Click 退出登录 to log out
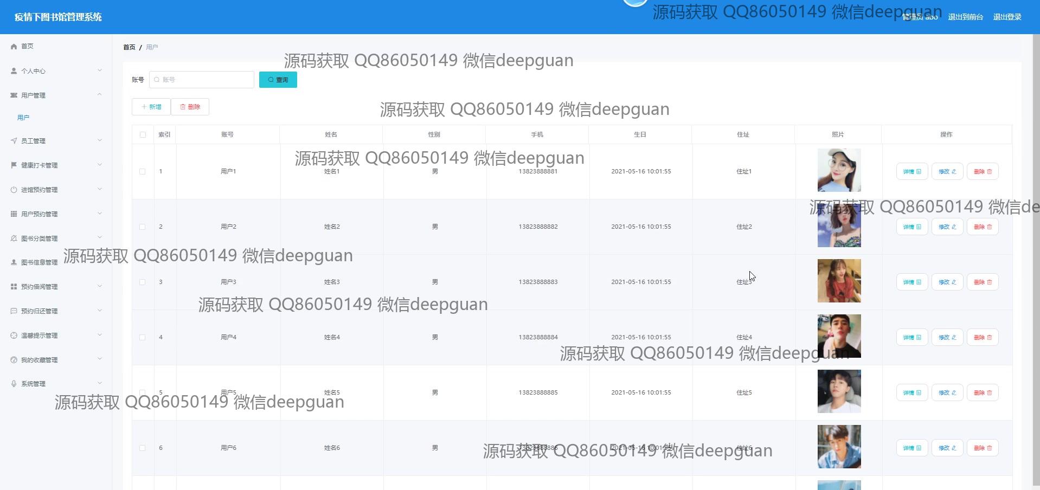Image resolution: width=1040 pixels, height=490 pixels. 1007,17
